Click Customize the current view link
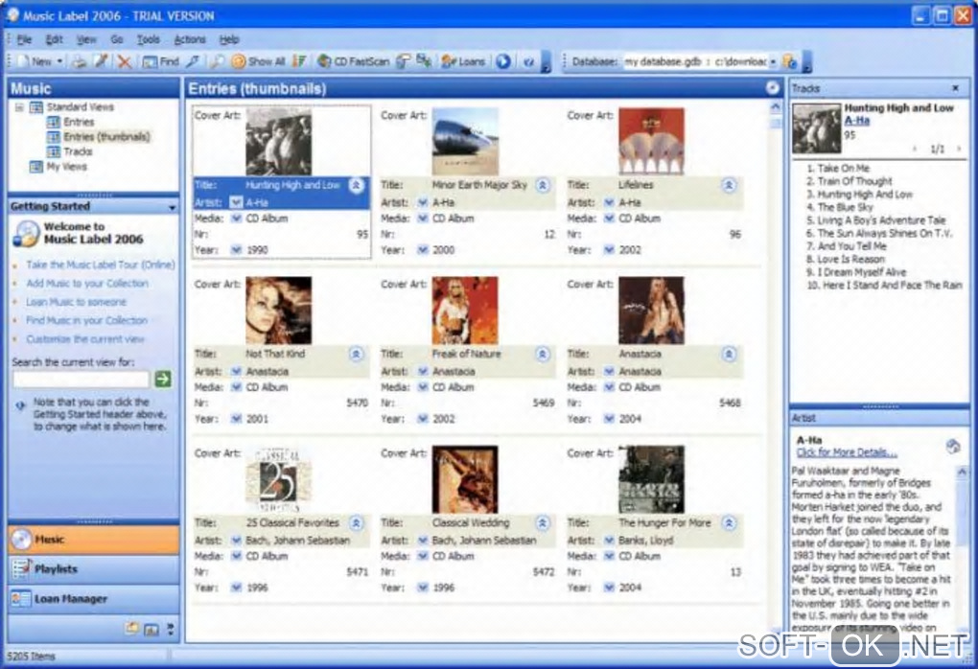Image resolution: width=978 pixels, height=669 pixels. (x=84, y=339)
